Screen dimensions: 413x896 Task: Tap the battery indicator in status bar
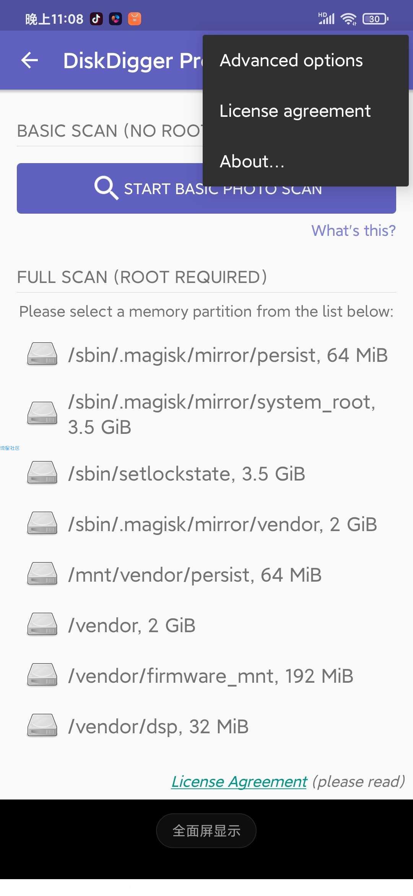click(x=376, y=19)
